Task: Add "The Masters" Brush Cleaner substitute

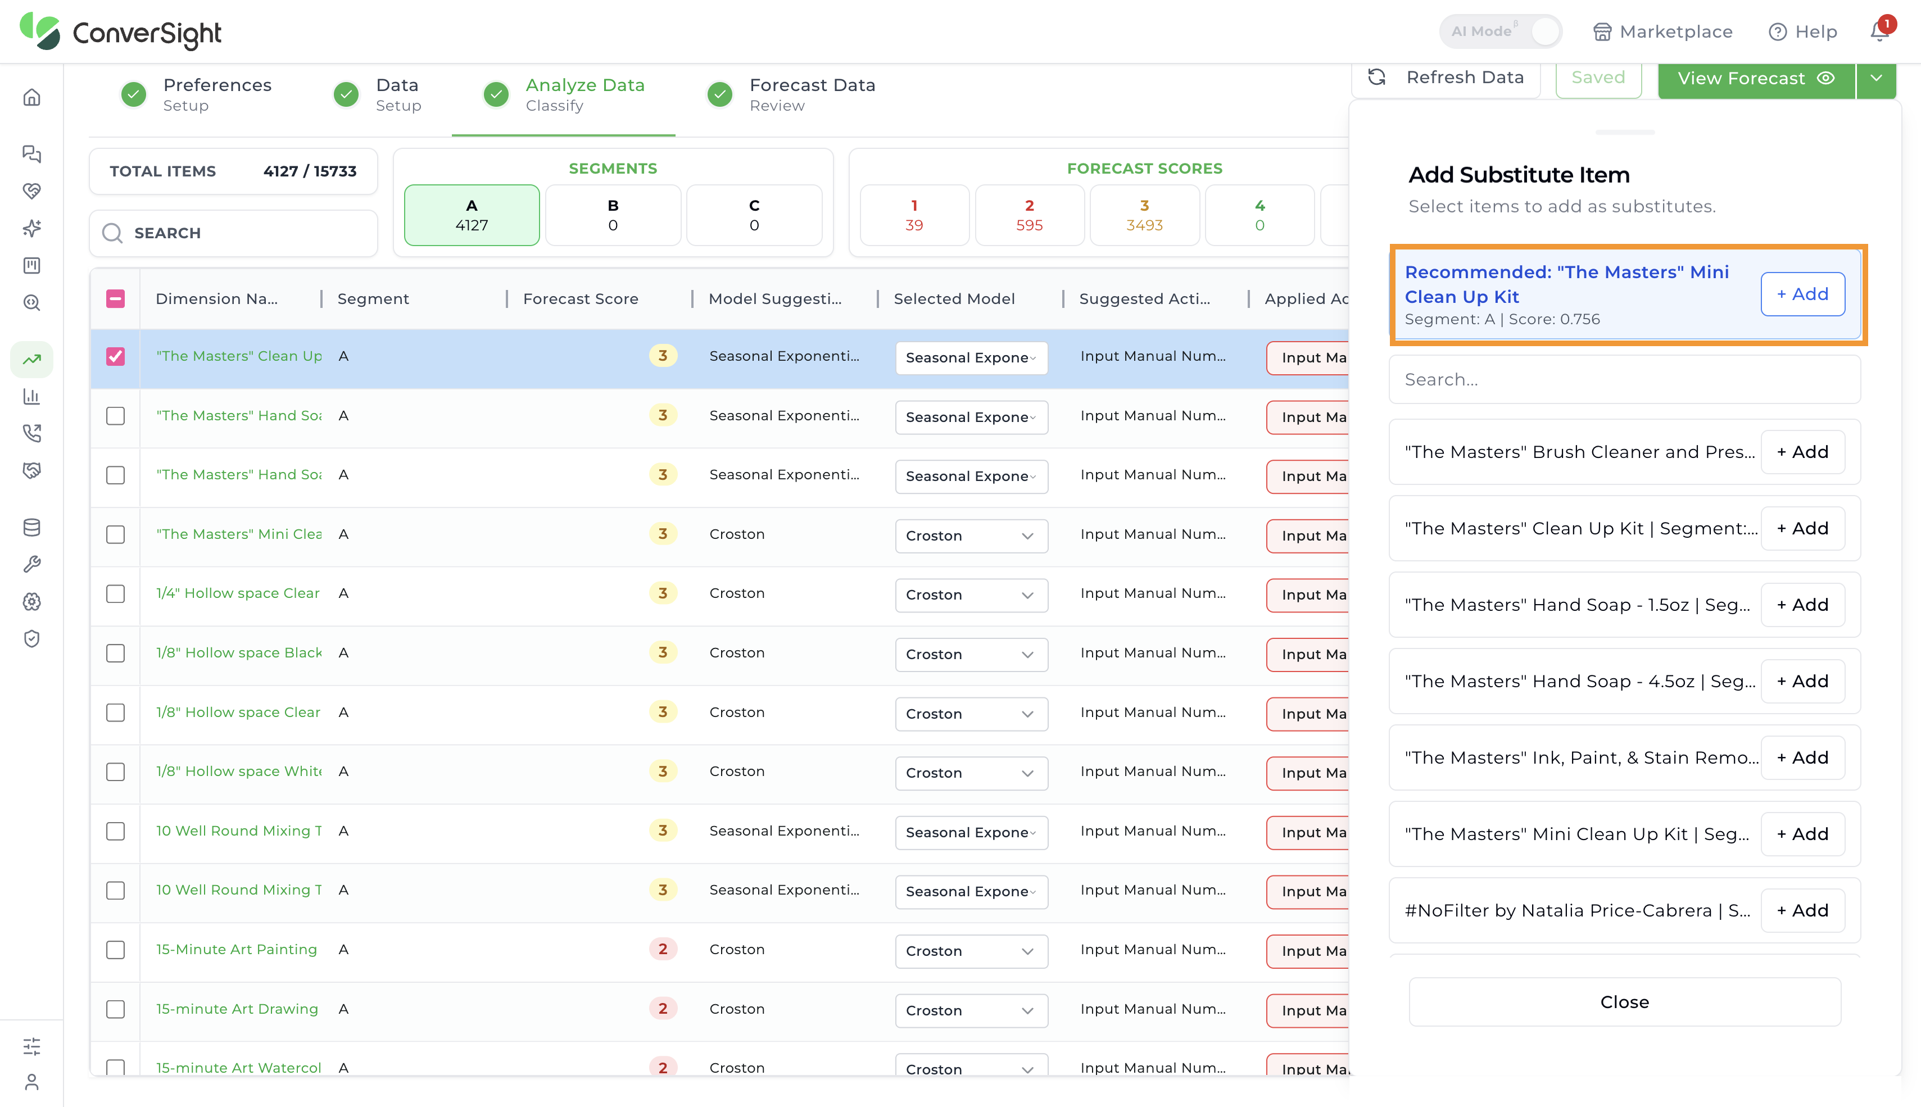Action: (1802, 452)
